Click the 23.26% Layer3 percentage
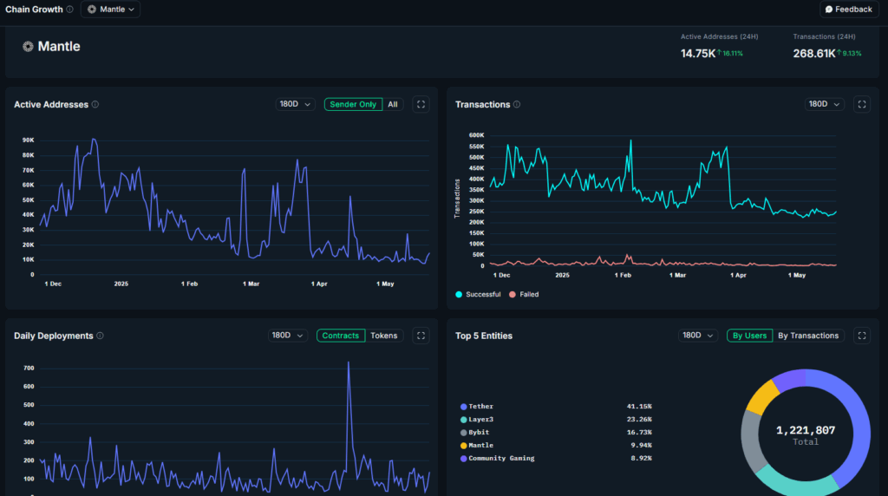Image resolution: width=888 pixels, height=496 pixels. tap(639, 420)
